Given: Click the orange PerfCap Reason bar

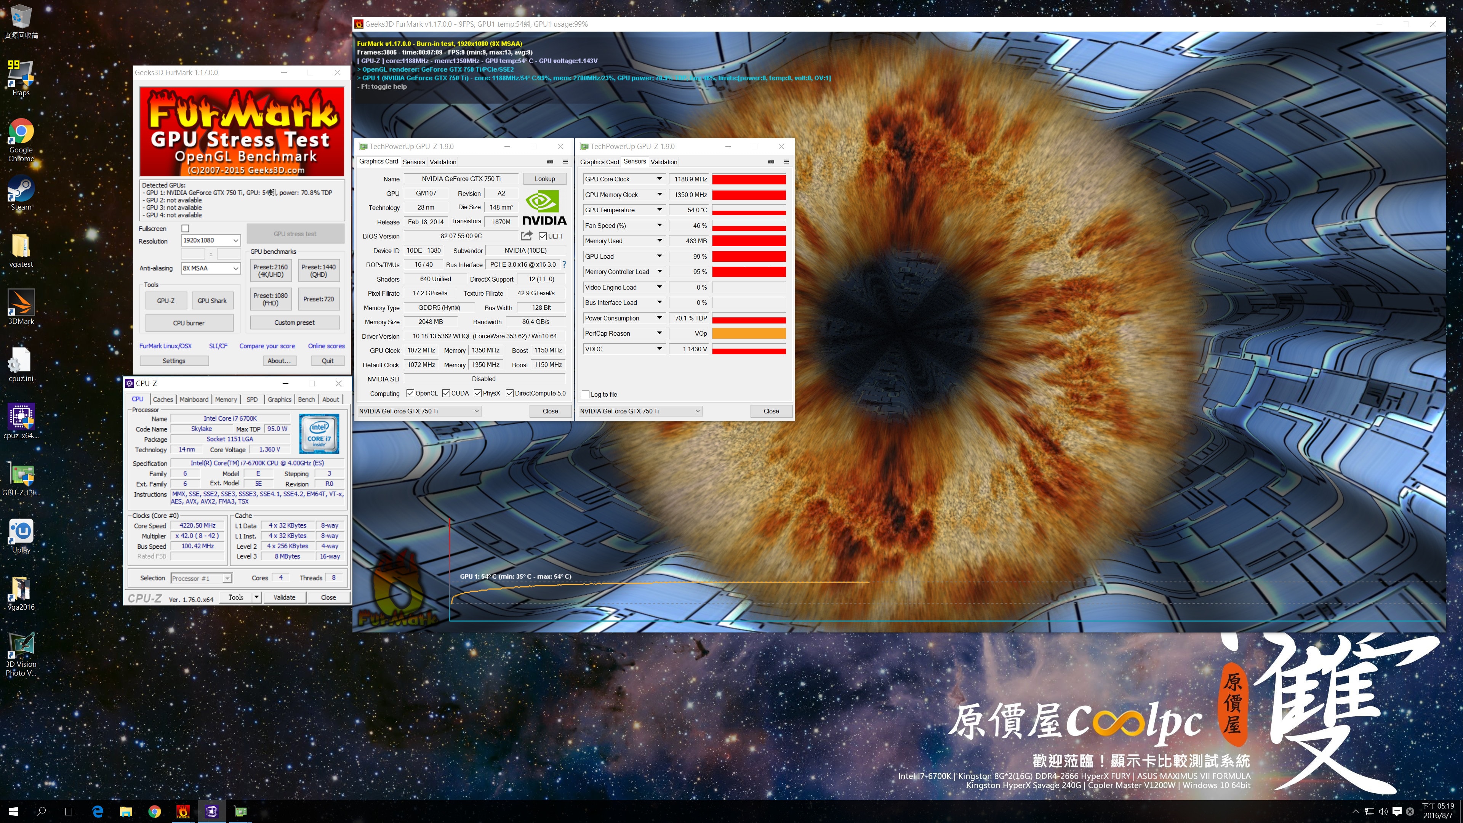Looking at the screenshot, I should [x=749, y=333].
